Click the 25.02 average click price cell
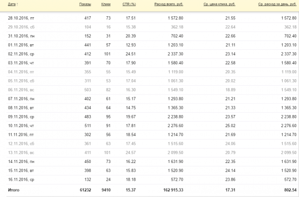This screenshot has width=299, height=197. tap(230, 126)
